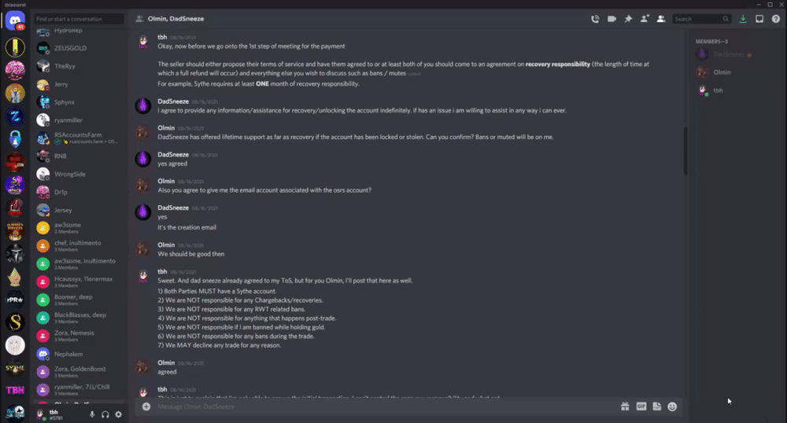The width and height of the screenshot is (787, 423).
Task: Select member Olmin in member list
Action: coord(722,72)
